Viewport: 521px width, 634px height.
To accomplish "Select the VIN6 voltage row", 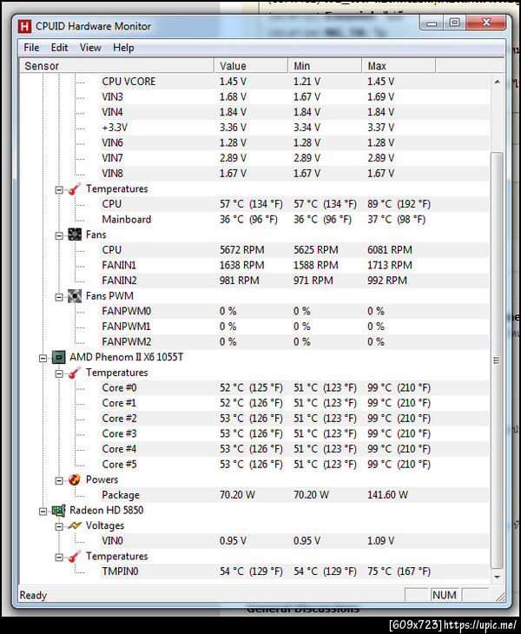I will point(294,143).
